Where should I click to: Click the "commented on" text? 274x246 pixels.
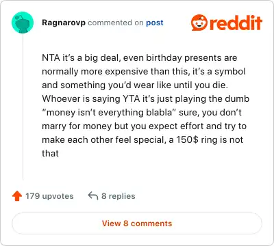coord(116,23)
